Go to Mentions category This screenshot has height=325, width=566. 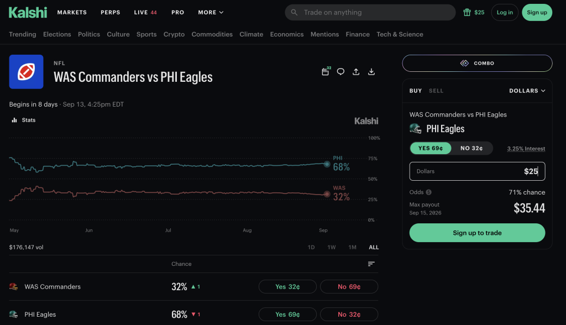point(324,34)
